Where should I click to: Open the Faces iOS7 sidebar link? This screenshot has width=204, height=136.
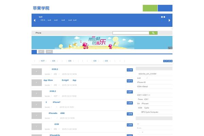click(x=143, y=99)
